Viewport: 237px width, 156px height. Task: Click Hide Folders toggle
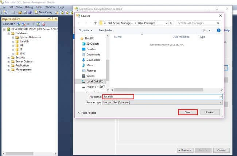pyautogui.click(x=87, y=113)
